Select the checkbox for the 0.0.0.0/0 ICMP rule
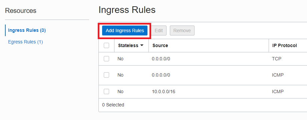Viewport: 307px width, 120px height. [106, 75]
